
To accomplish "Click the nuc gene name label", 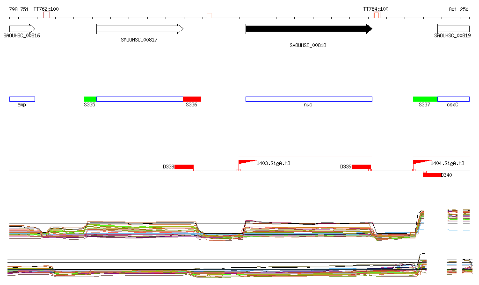I will pos(308,105).
